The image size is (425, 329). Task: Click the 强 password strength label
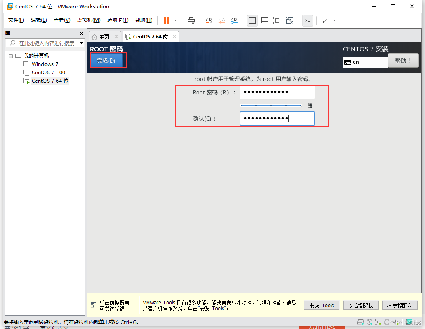click(310, 106)
